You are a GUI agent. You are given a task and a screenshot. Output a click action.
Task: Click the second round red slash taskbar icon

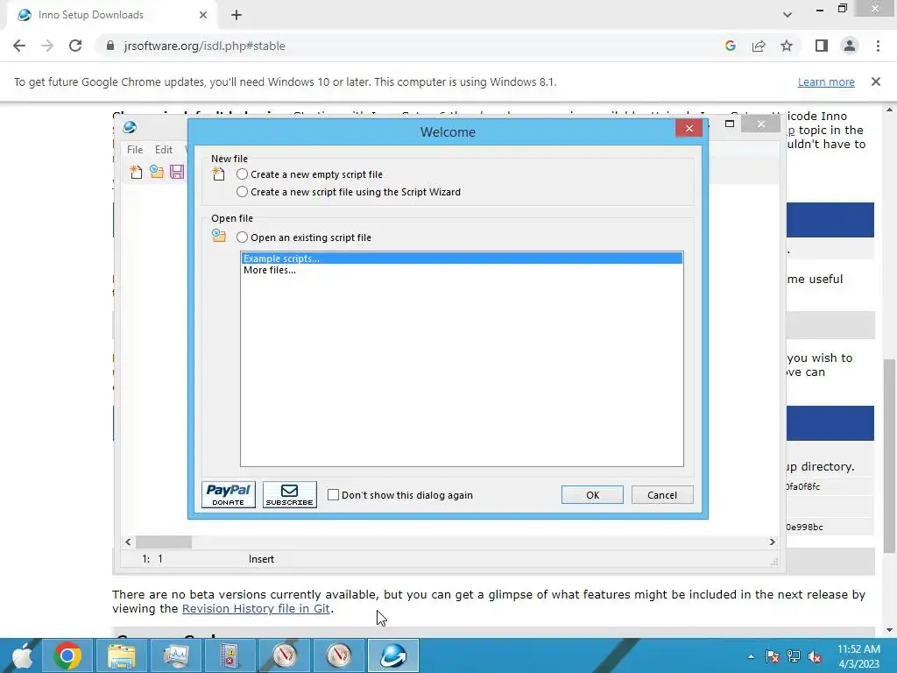(x=339, y=655)
